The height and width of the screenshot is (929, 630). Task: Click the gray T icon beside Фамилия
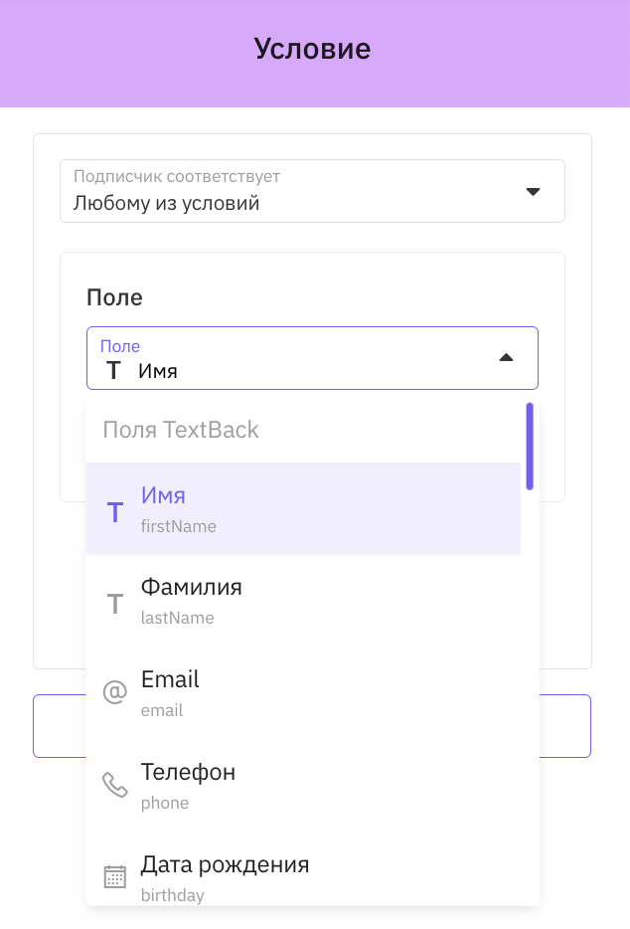115,605
